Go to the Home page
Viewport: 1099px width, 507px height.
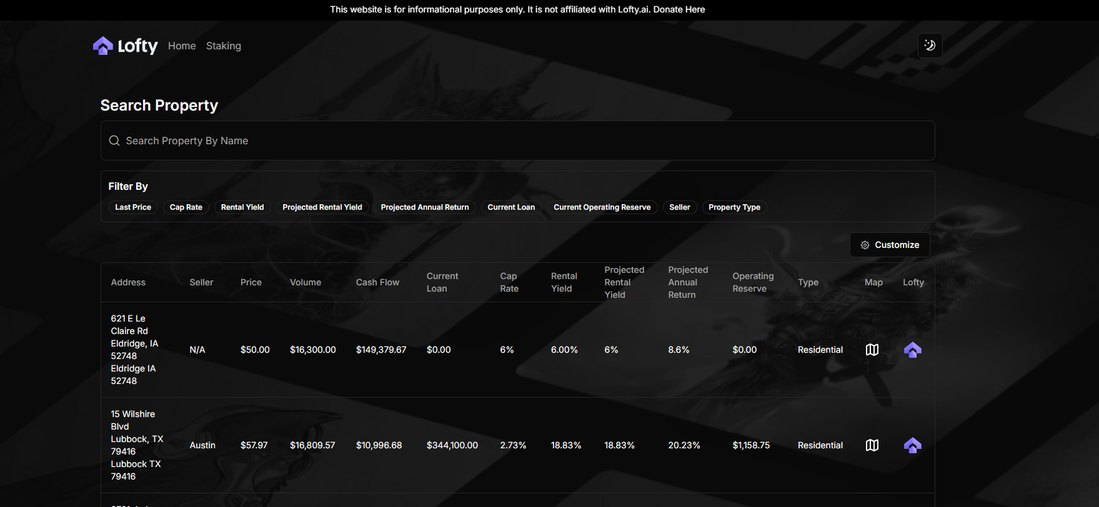pos(182,46)
